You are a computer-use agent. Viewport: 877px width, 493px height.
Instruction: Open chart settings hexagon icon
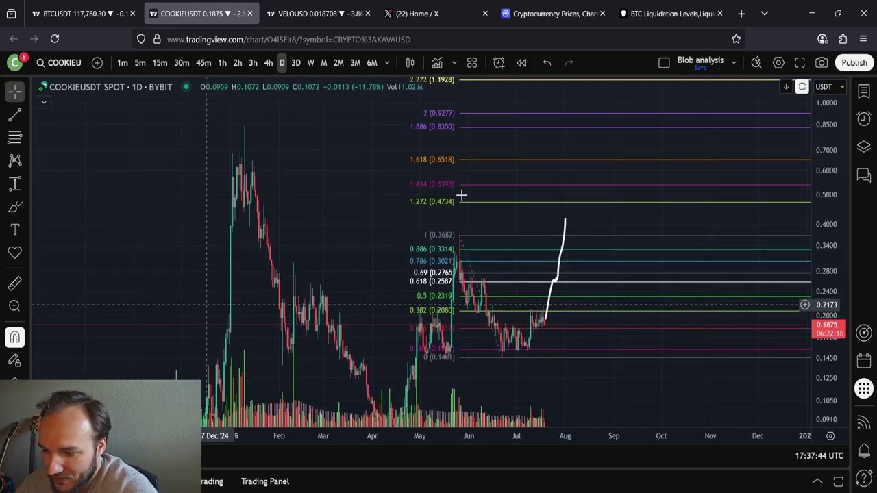click(x=778, y=63)
